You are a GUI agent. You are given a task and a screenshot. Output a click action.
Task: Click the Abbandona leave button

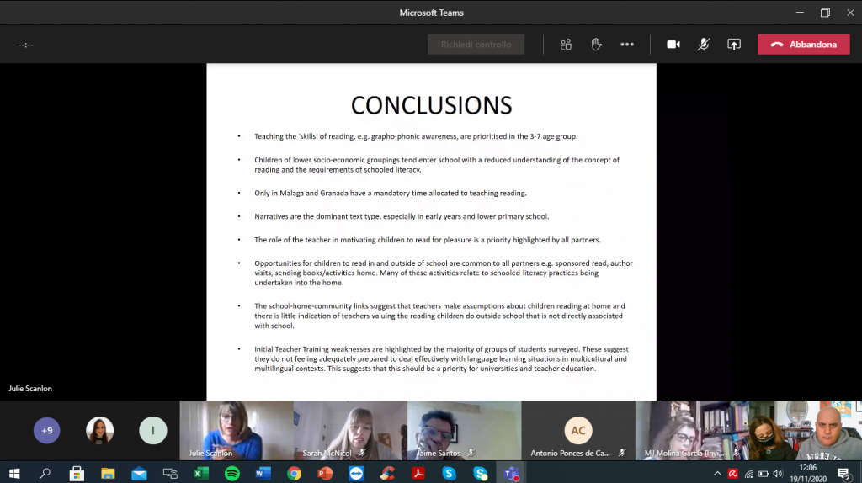pos(803,45)
